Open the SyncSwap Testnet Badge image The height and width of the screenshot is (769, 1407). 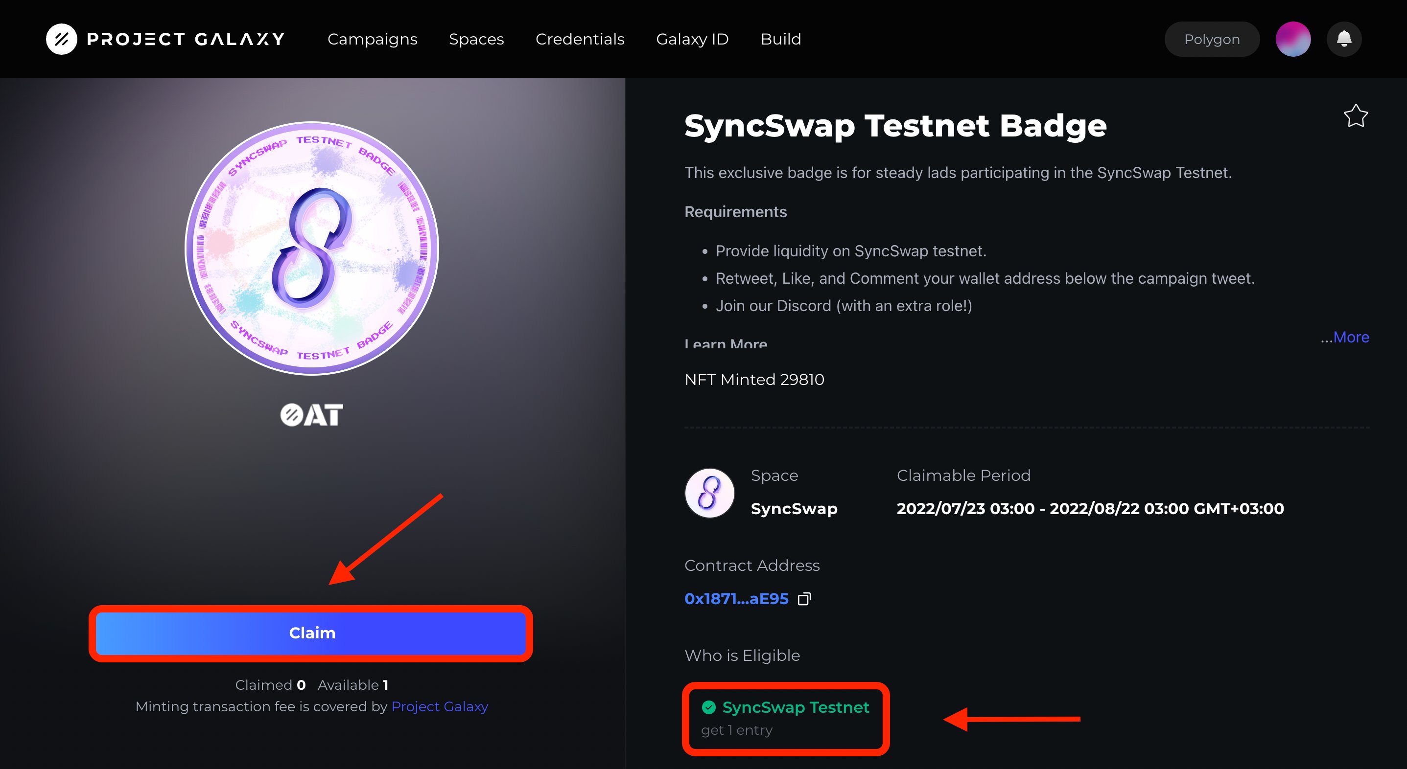(312, 249)
